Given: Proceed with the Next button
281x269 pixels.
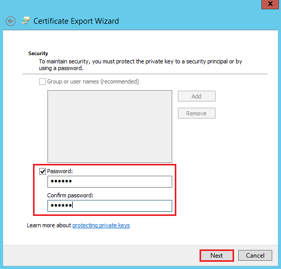Looking at the screenshot, I should [x=217, y=256].
